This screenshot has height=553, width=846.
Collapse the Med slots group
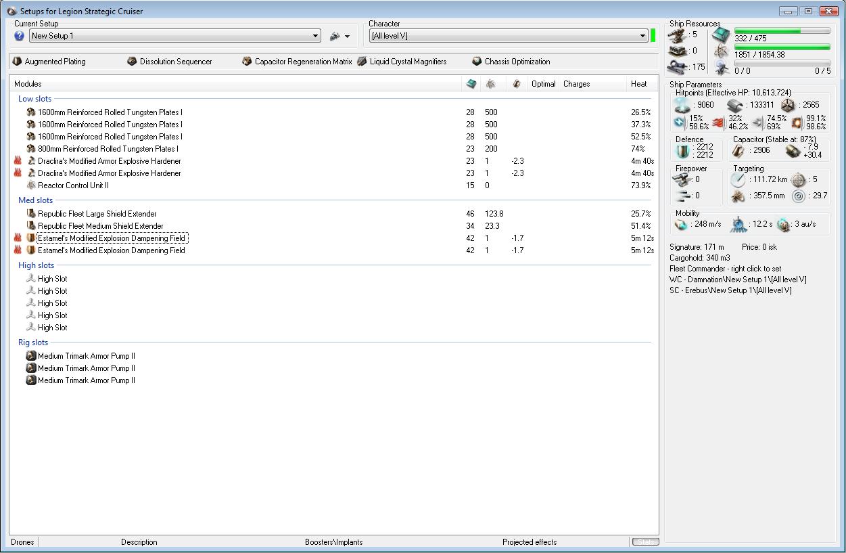(x=35, y=200)
